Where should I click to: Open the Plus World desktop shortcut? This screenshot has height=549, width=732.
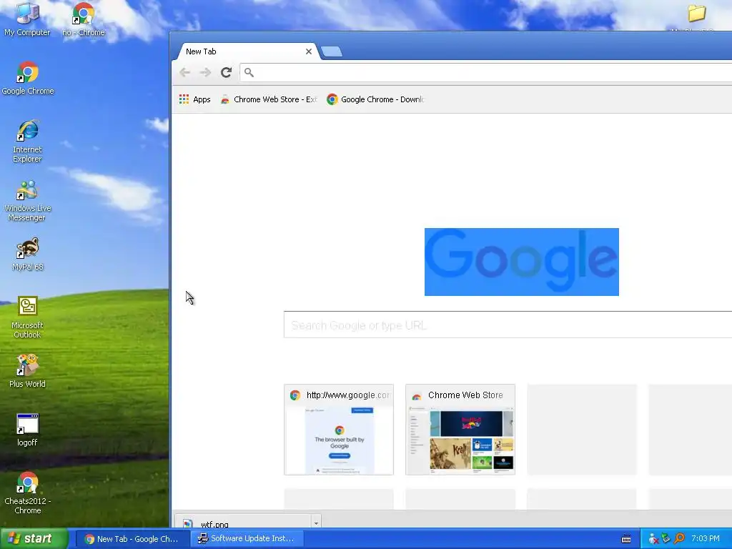[x=27, y=371]
